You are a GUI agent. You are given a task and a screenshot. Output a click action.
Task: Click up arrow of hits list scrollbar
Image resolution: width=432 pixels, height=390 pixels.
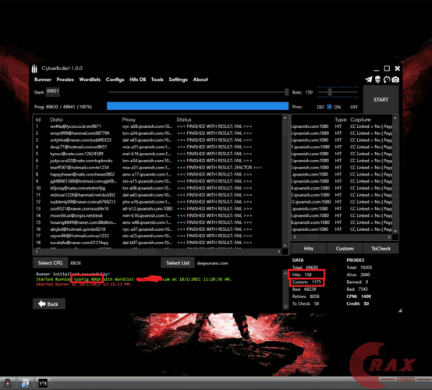[x=395, y=118]
